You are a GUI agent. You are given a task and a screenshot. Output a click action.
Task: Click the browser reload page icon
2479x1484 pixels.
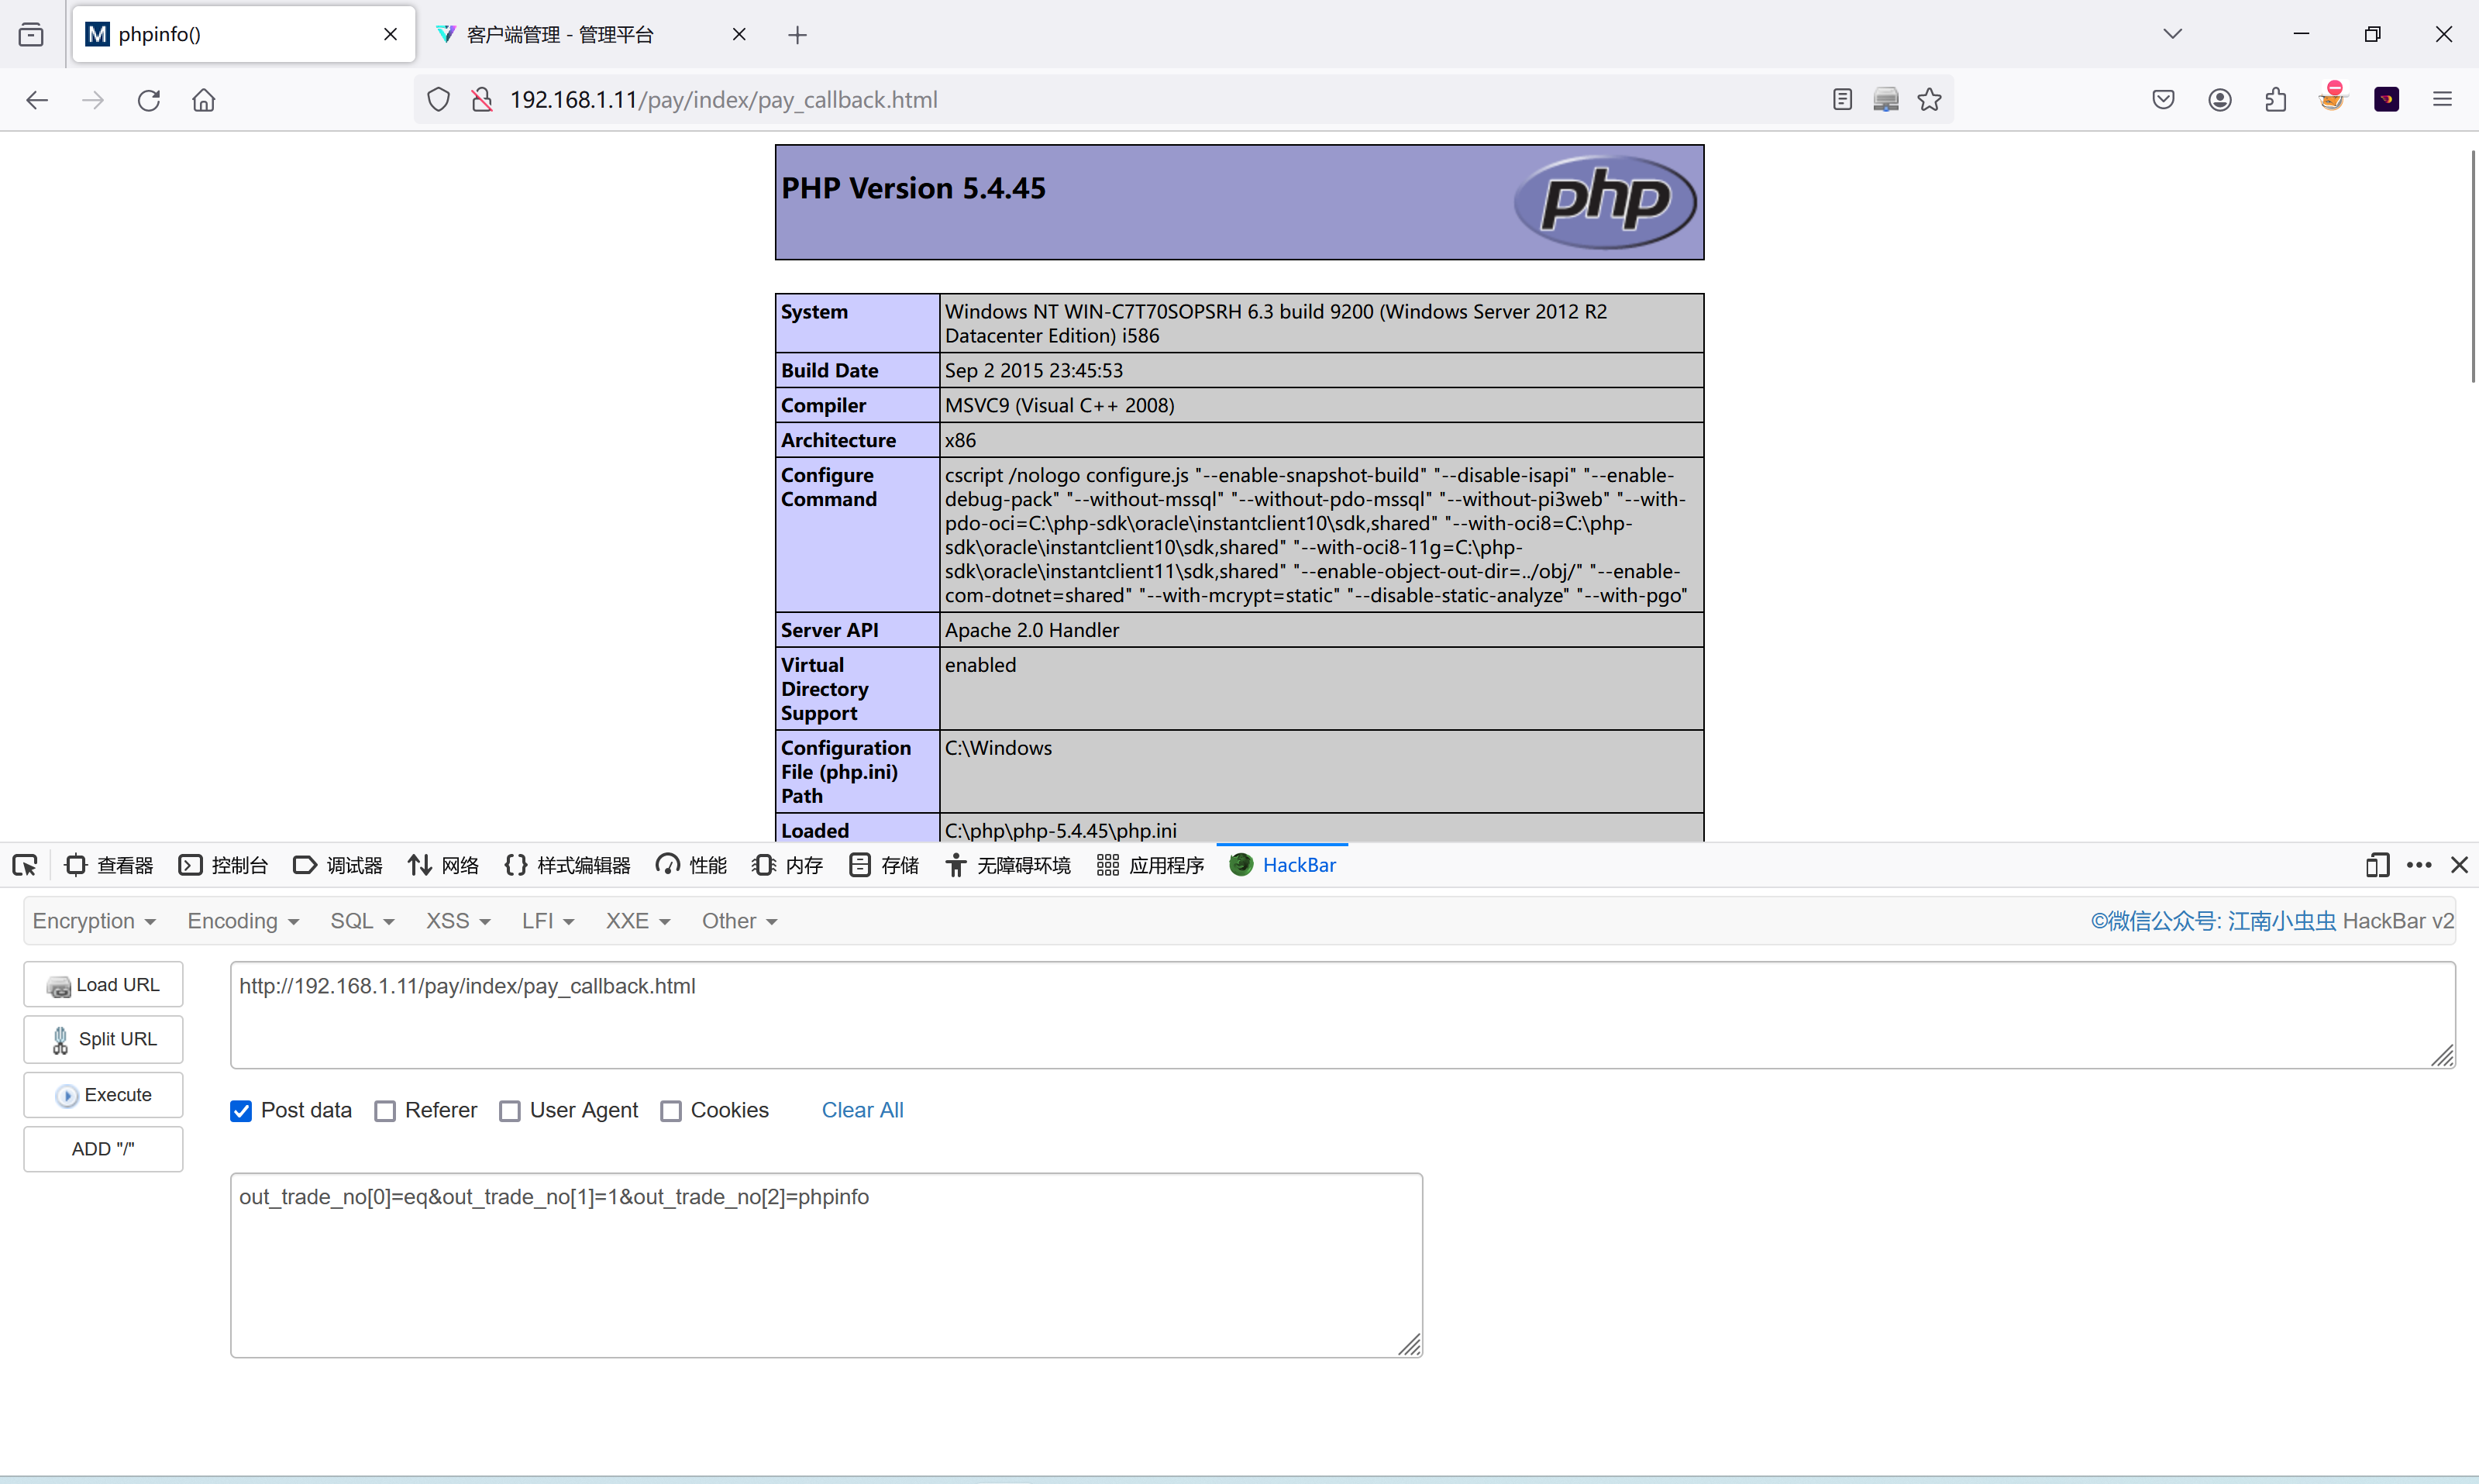(x=149, y=100)
